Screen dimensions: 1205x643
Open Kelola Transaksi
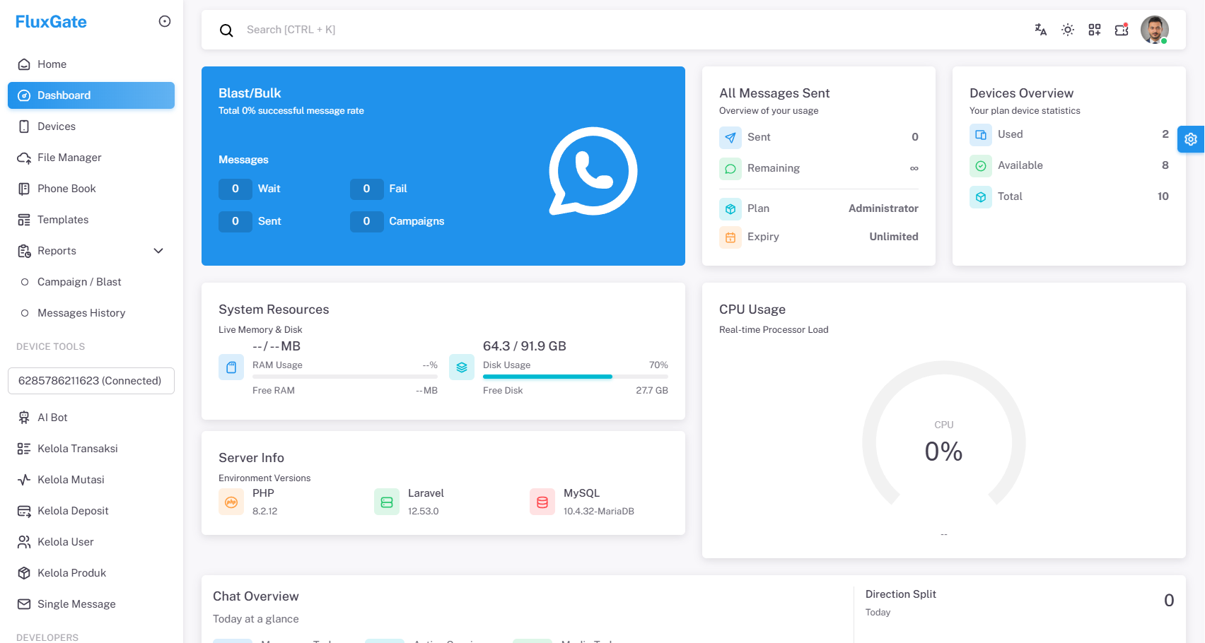point(91,449)
